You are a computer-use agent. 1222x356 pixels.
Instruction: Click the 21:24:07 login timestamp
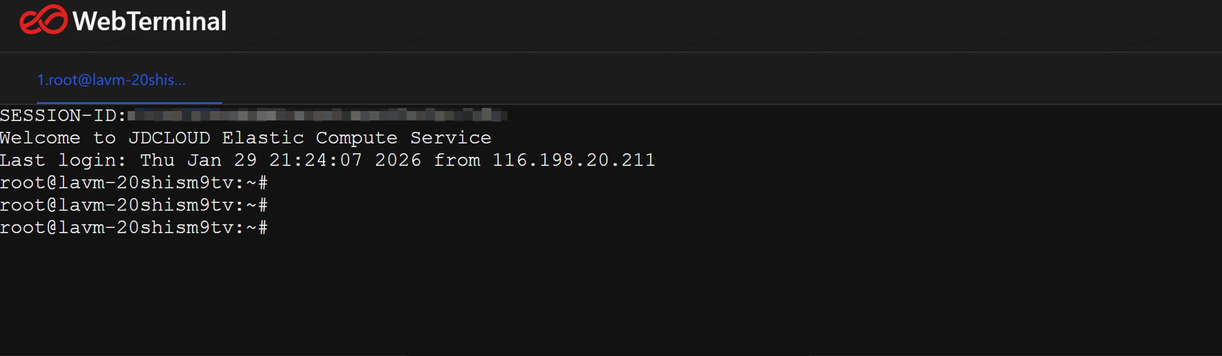tap(316, 160)
